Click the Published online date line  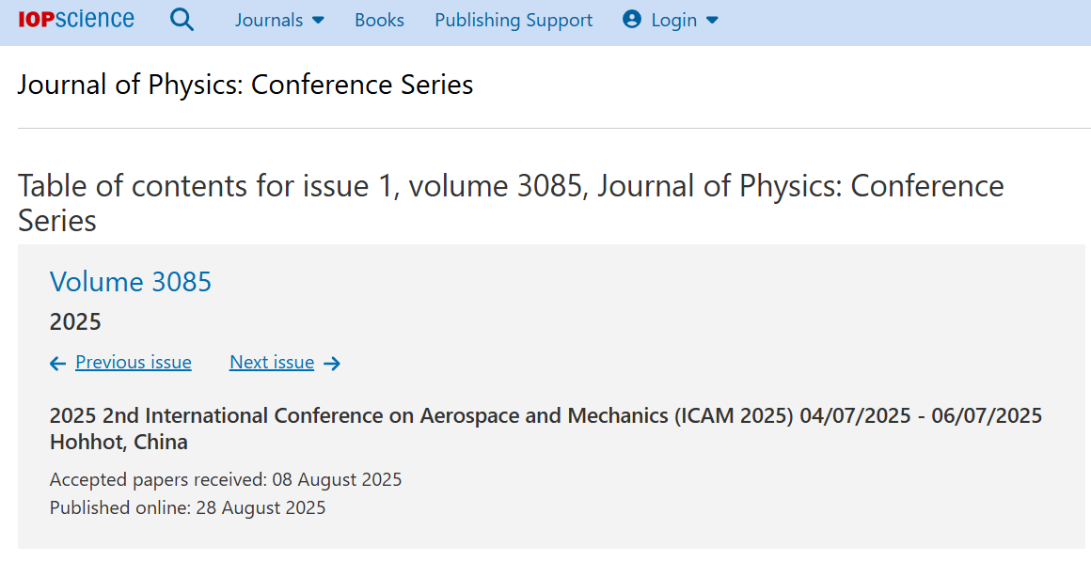188,507
